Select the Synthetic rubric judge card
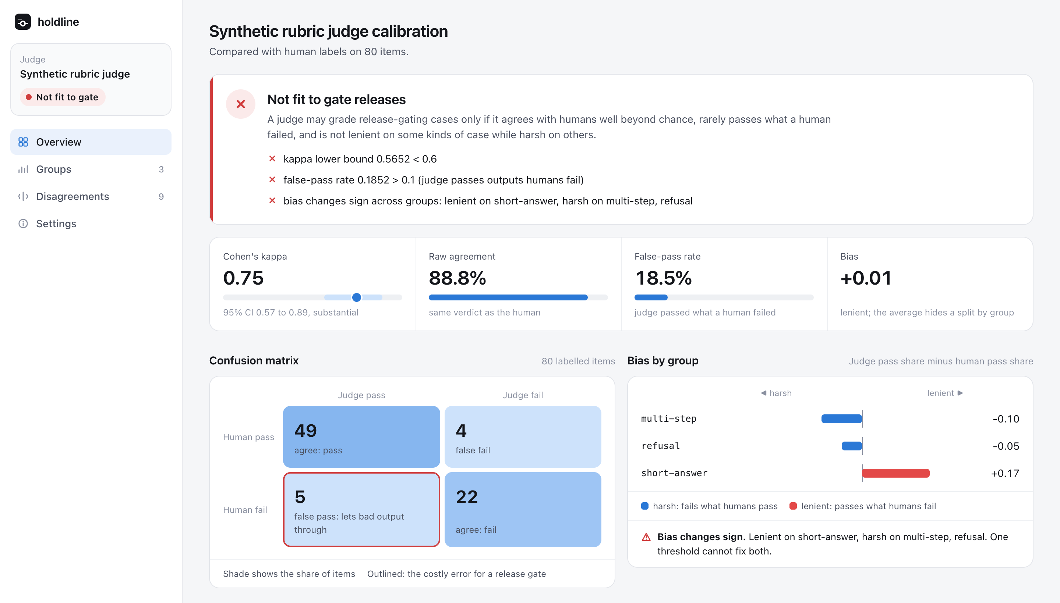 91,79
